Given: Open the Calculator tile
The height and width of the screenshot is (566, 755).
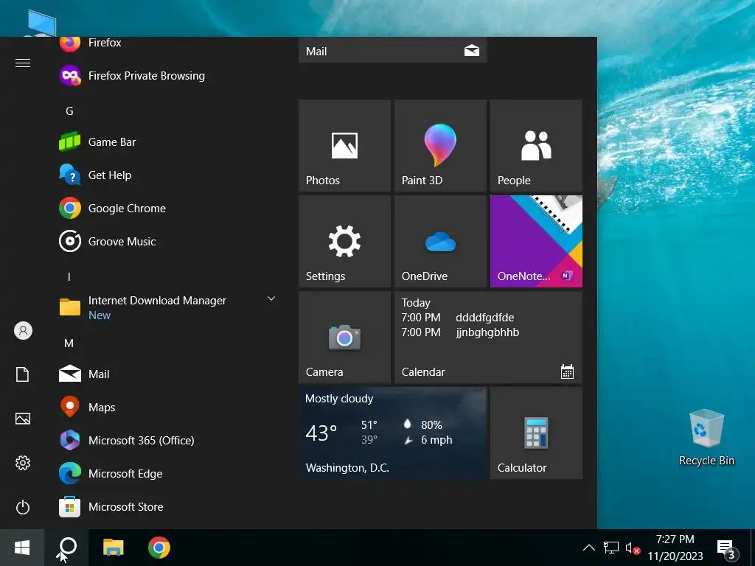Looking at the screenshot, I should click(x=536, y=433).
